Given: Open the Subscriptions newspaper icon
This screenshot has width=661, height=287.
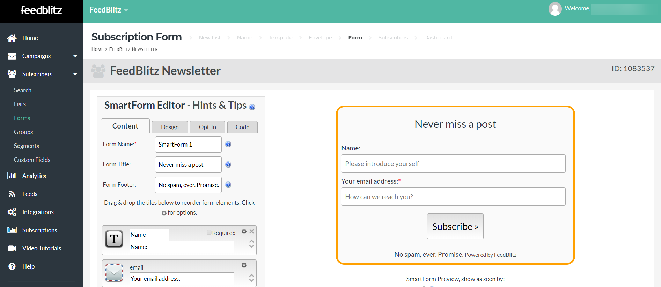Looking at the screenshot, I should pos(12,230).
